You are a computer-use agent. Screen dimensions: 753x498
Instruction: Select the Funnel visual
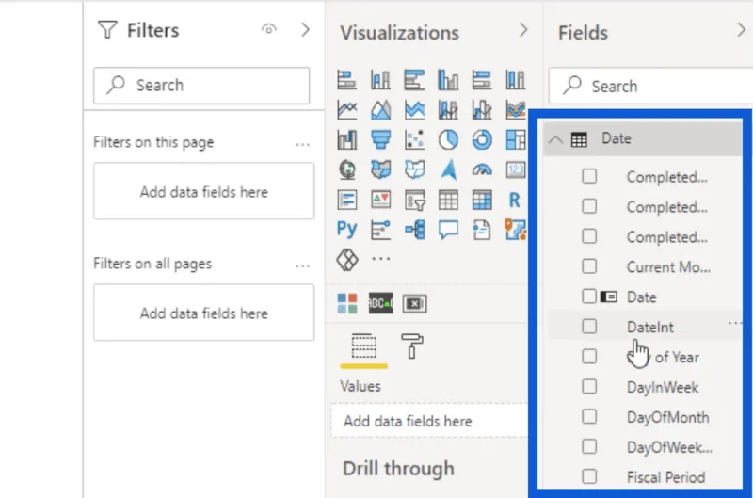click(x=380, y=139)
